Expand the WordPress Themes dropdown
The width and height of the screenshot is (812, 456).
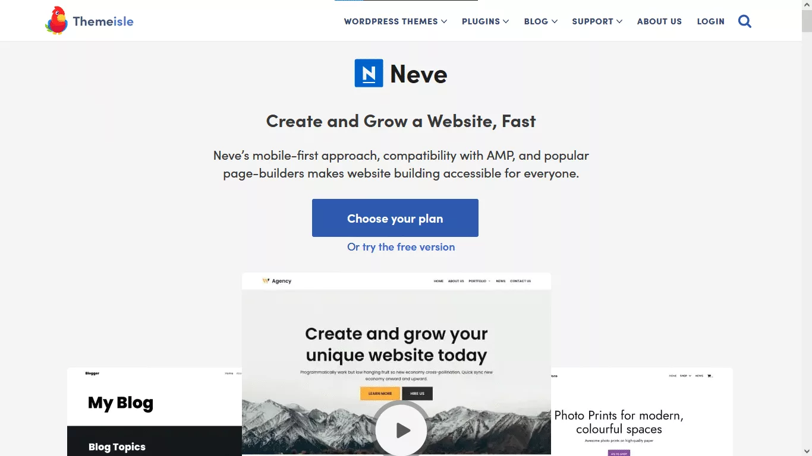[395, 21]
